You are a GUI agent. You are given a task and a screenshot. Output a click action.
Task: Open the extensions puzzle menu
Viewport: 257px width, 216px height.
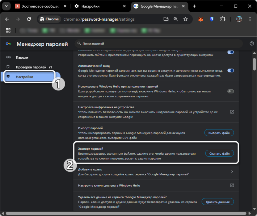pyautogui.click(x=223, y=19)
